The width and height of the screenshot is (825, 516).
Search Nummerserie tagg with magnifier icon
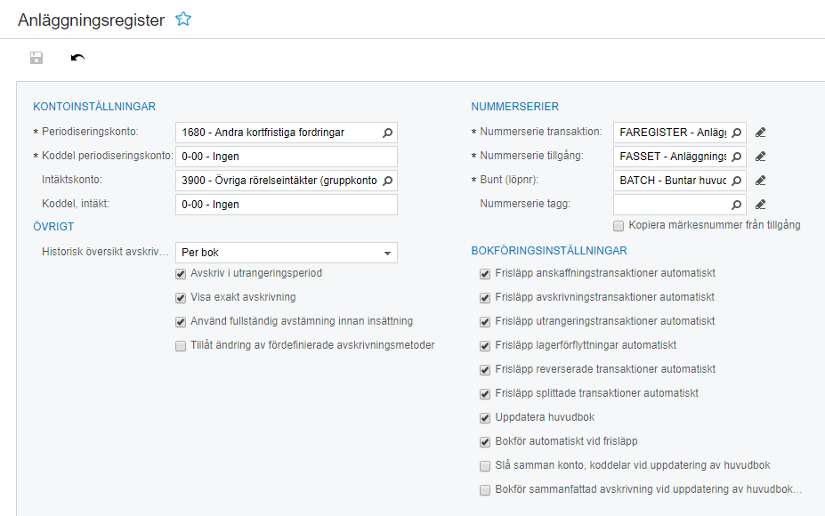(736, 205)
